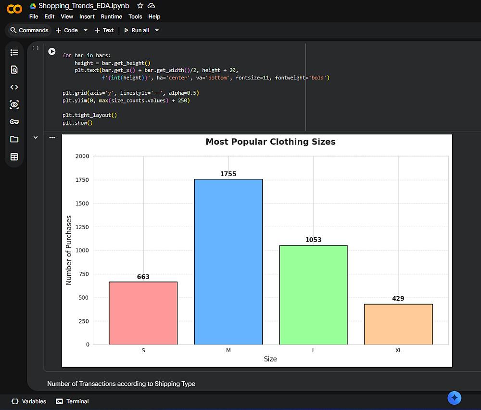The image size is (481, 410).
Task: Click the Size x-axis label
Action: tap(270, 359)
